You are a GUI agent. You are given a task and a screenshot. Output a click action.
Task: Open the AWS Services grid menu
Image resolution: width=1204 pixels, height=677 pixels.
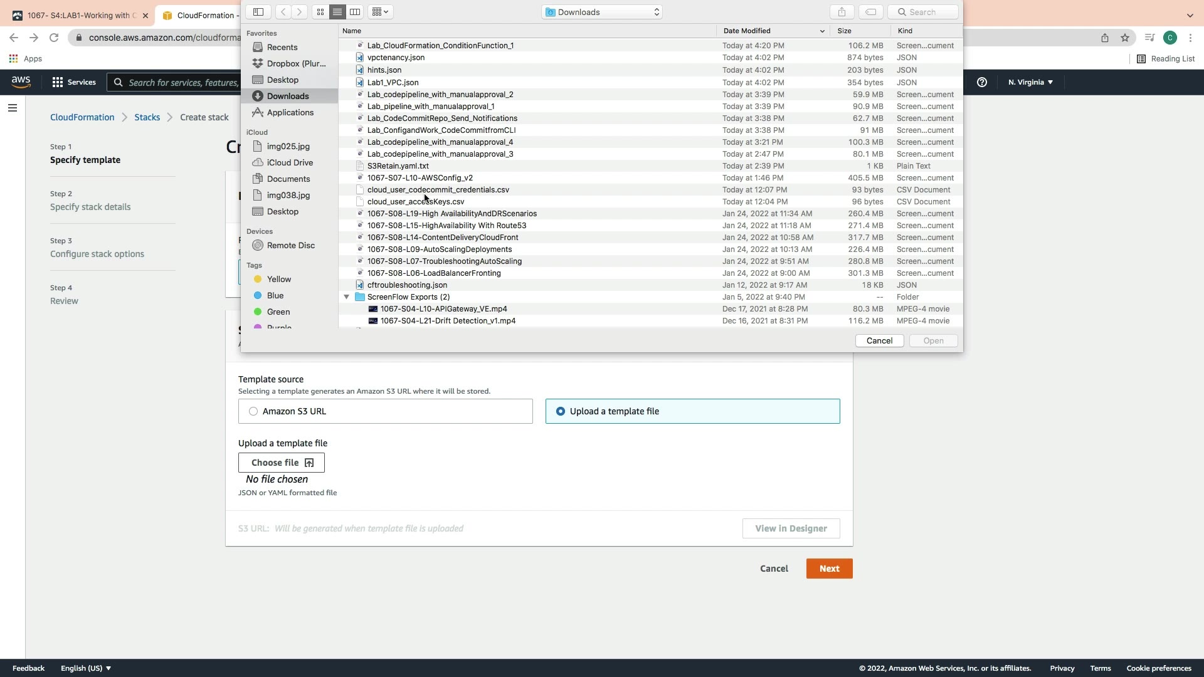pyautogui.click(x=58, y=82)
